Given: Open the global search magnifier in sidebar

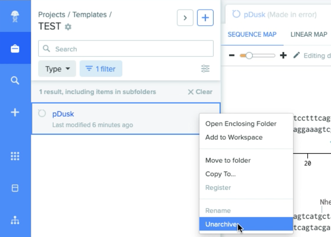Looking at the screenshot, I should coord(15,80).
